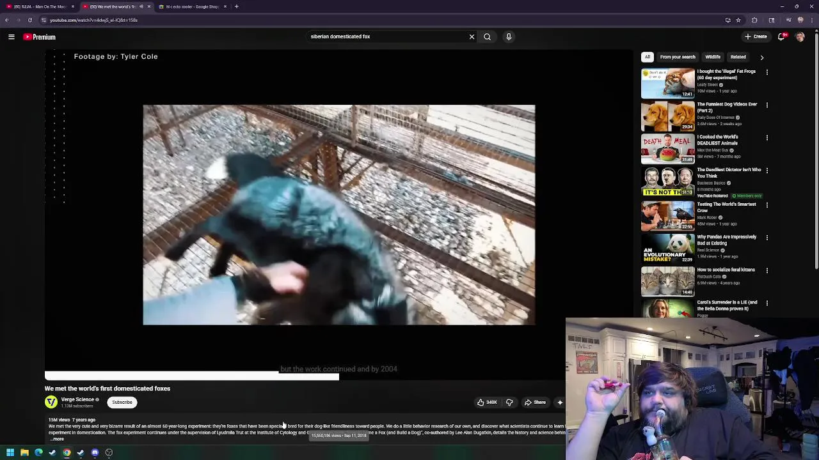The image size is (819, 460).
Task: Open the Chrome extensions puzzle icon
Action: [754, 20]
